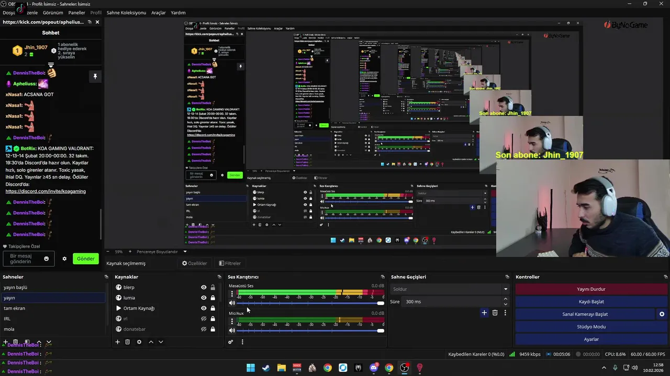
Task: Float the Sahne Geçişleri dock icon
Action: [507, 277]
